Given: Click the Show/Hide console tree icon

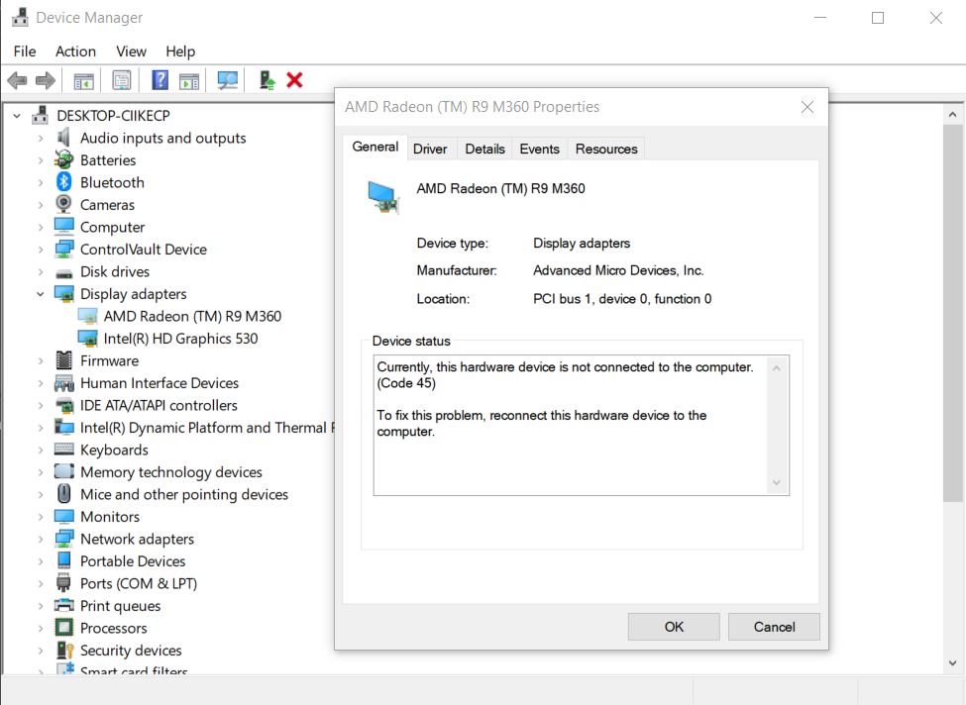Looking at the screenshot, I should point(84,80).
